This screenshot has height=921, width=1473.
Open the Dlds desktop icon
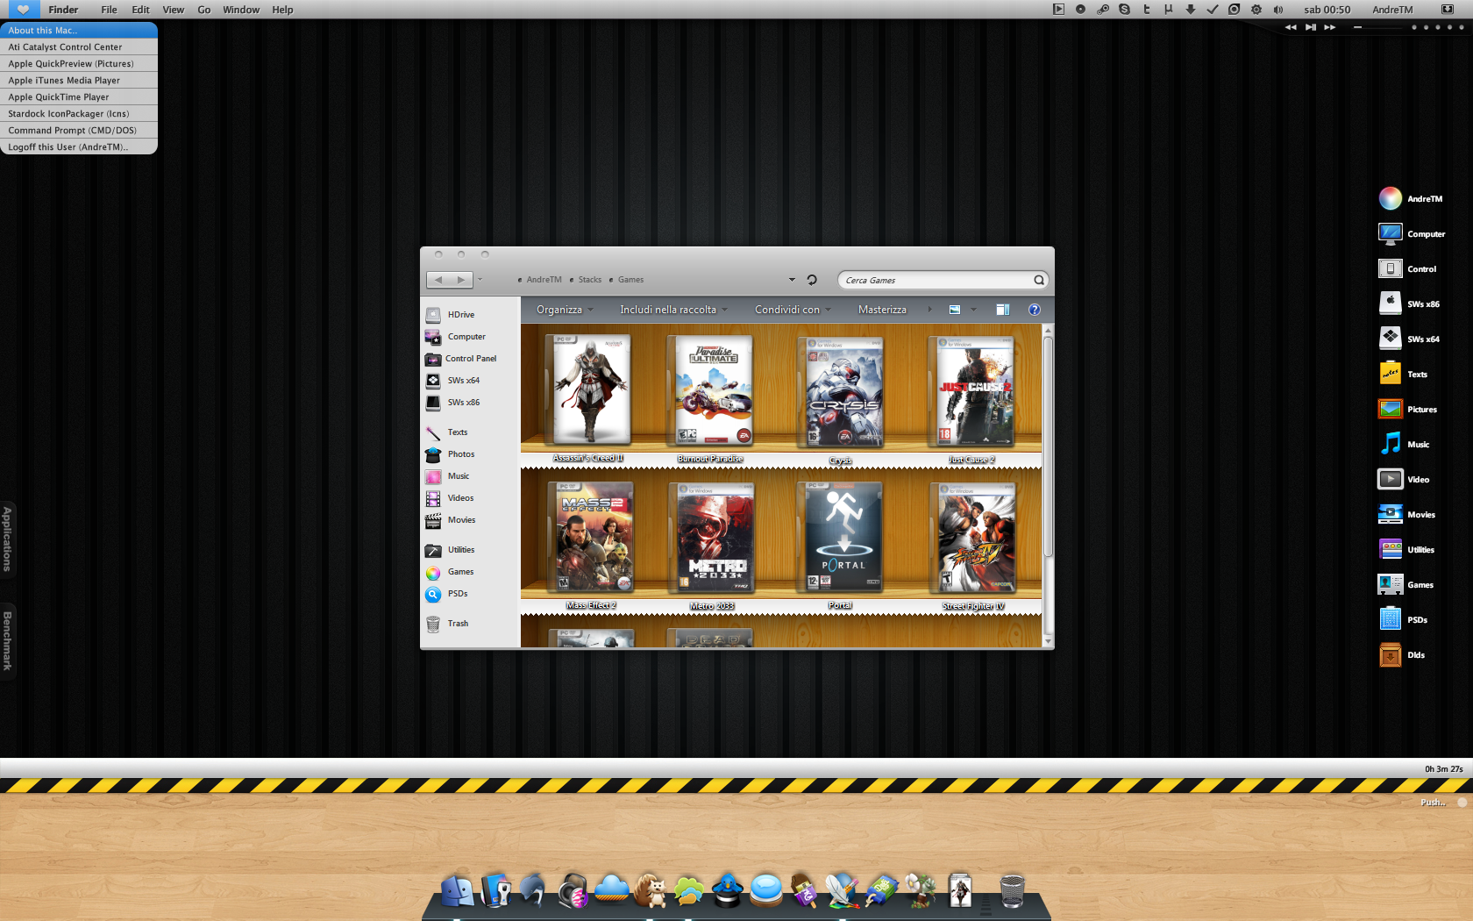point(1402,655)
